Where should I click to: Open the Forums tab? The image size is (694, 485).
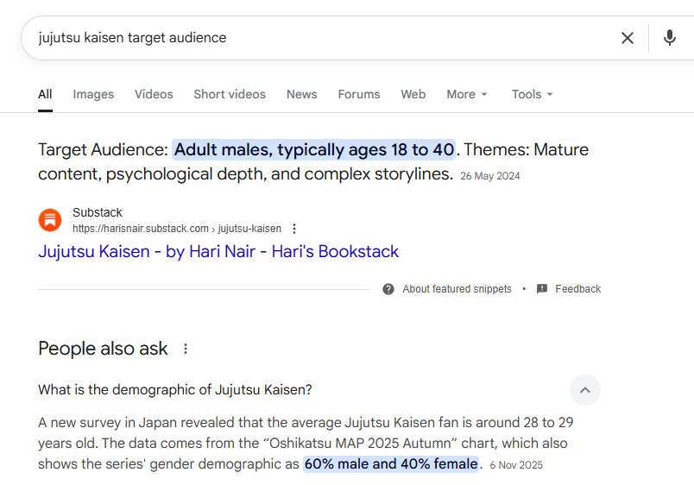(x=359, y=94)
